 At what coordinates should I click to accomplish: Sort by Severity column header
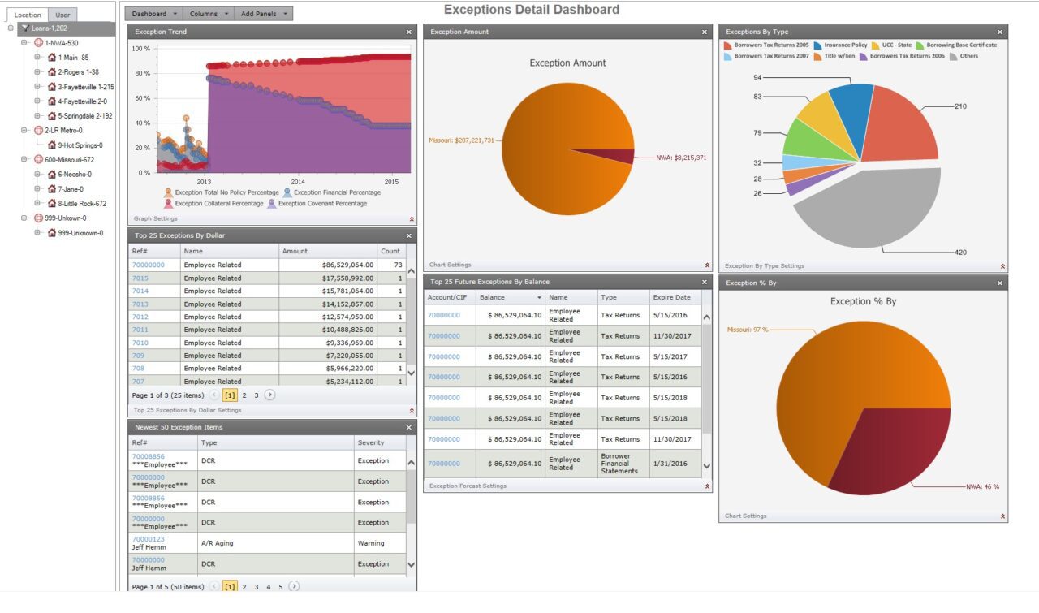point(380,443)
